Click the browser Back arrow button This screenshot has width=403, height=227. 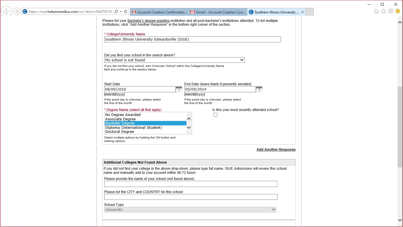6,11
